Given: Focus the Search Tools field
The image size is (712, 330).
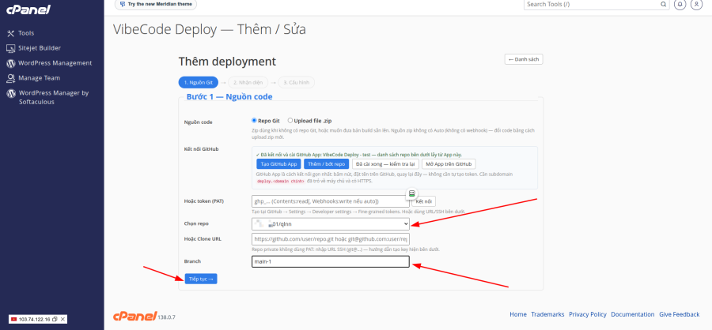Looking at the screenshot, I should (x=592, y=5).
